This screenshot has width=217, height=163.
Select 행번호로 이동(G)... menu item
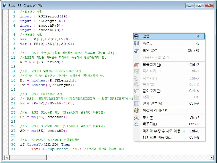click(169, 138)
